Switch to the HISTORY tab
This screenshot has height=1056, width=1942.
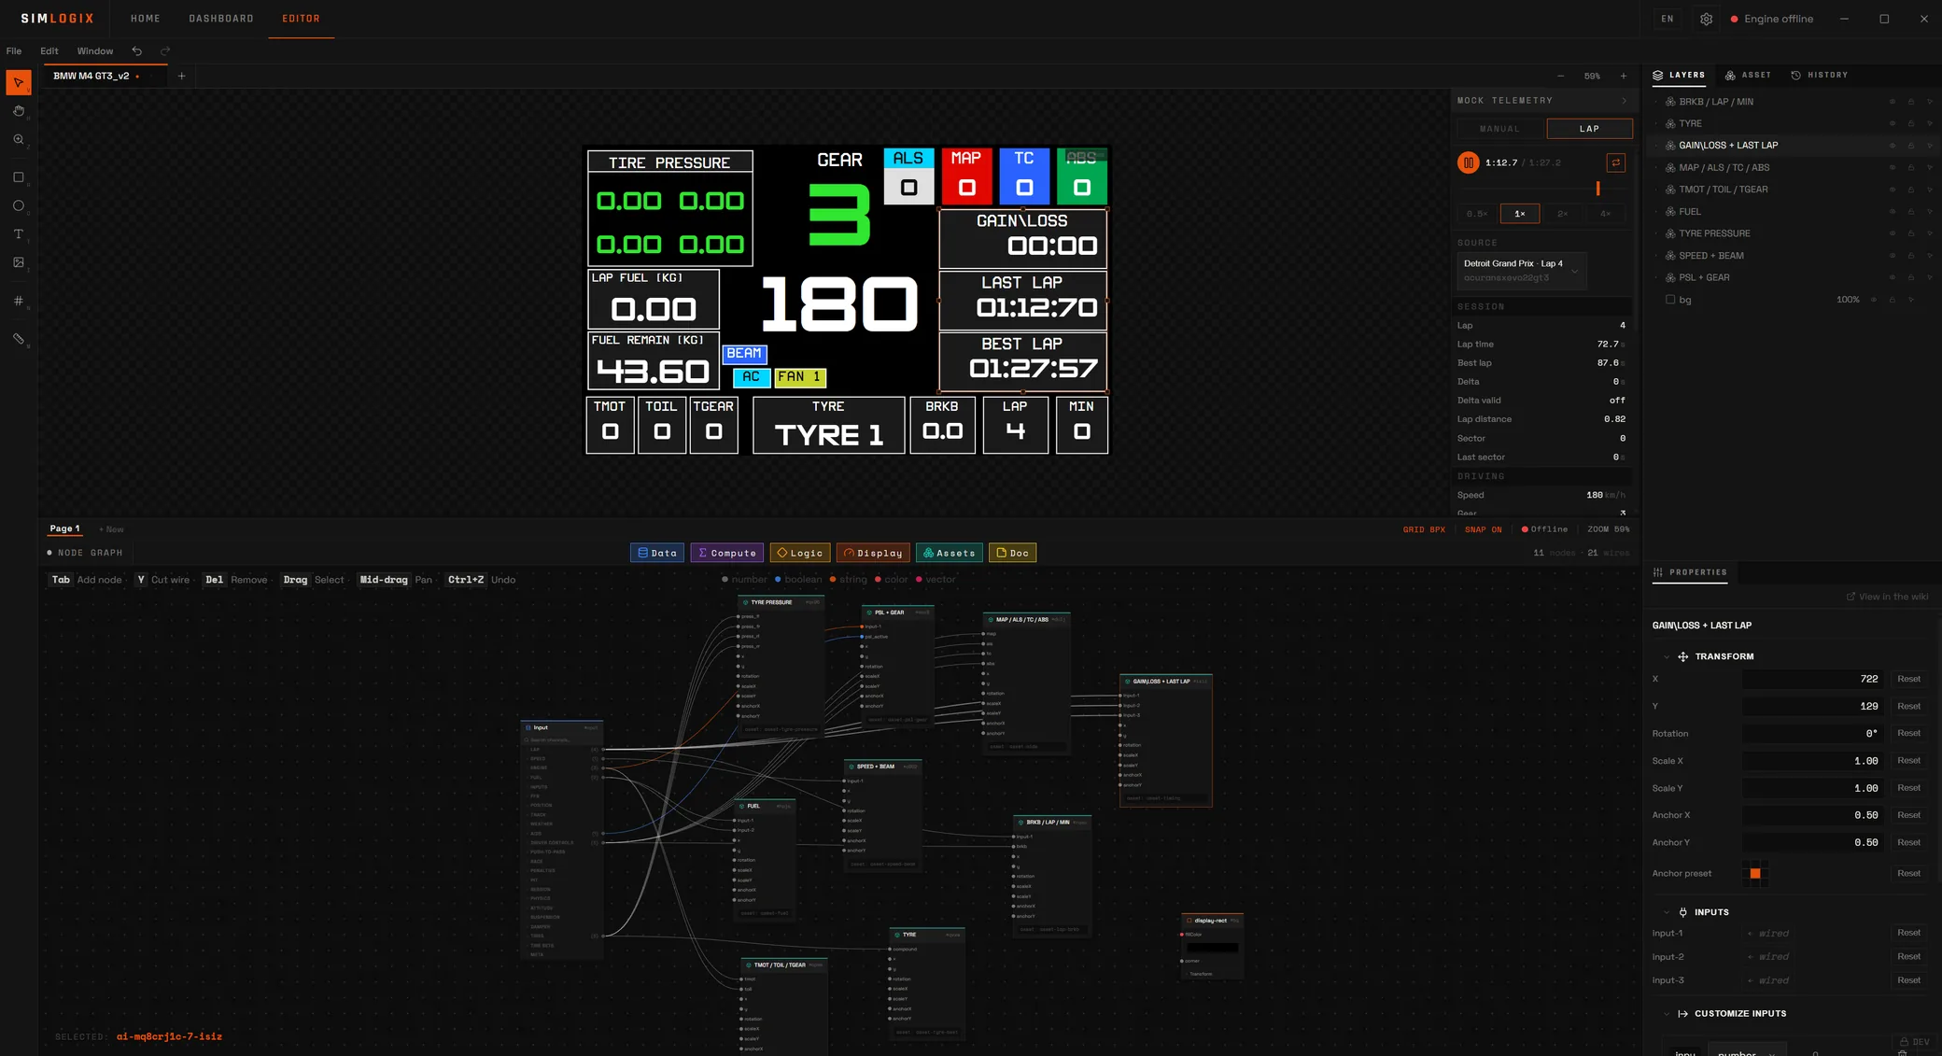pos(1820,75)
